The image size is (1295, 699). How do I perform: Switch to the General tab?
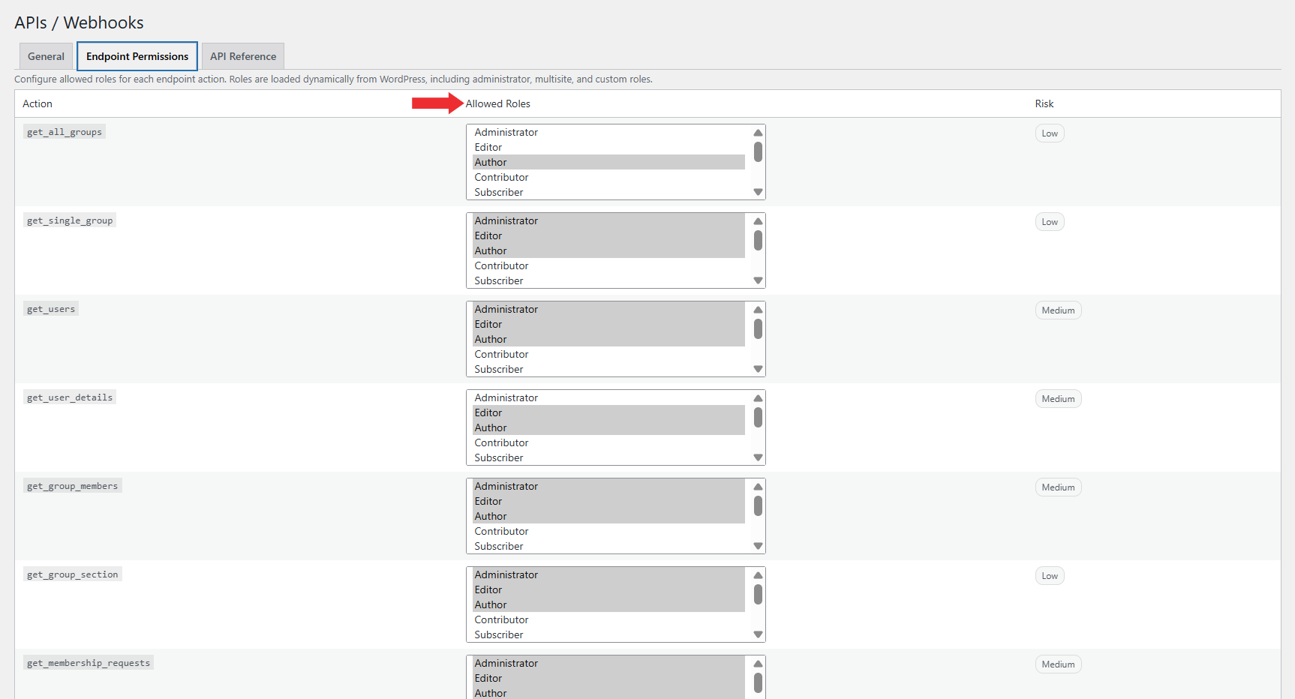click(x=46, y=56)
